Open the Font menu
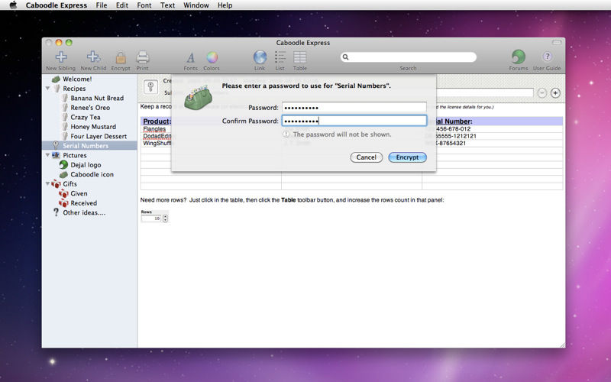Screen dimensions: 611x382 coord(144,5)
